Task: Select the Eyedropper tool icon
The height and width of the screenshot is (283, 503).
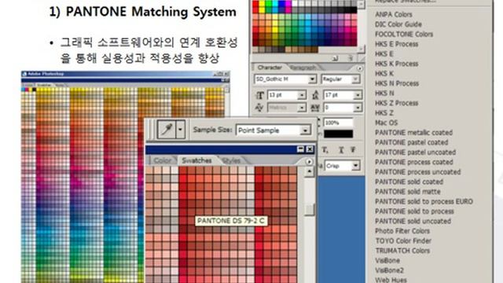Action: point(167,130)
